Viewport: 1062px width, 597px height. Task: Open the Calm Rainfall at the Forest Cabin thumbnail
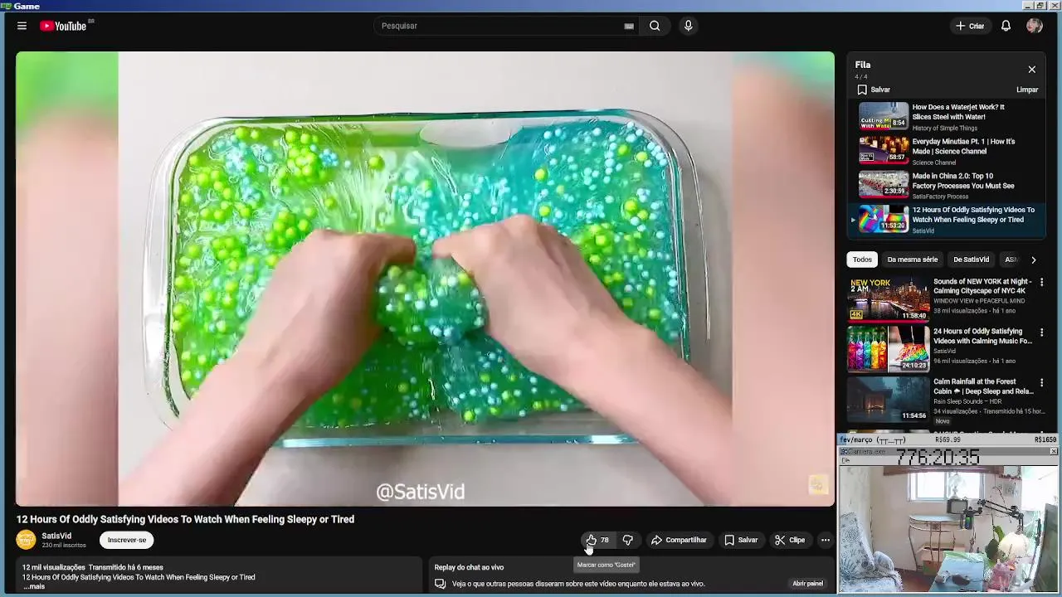pyautogui.click(x=888, y=398)
